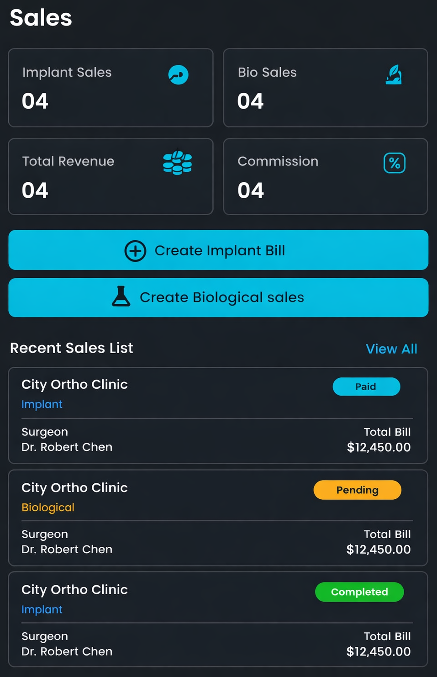Viewport: 437px width, 677px height.
Task: Open the Bio Sales summary card
Action: point(325,88)
